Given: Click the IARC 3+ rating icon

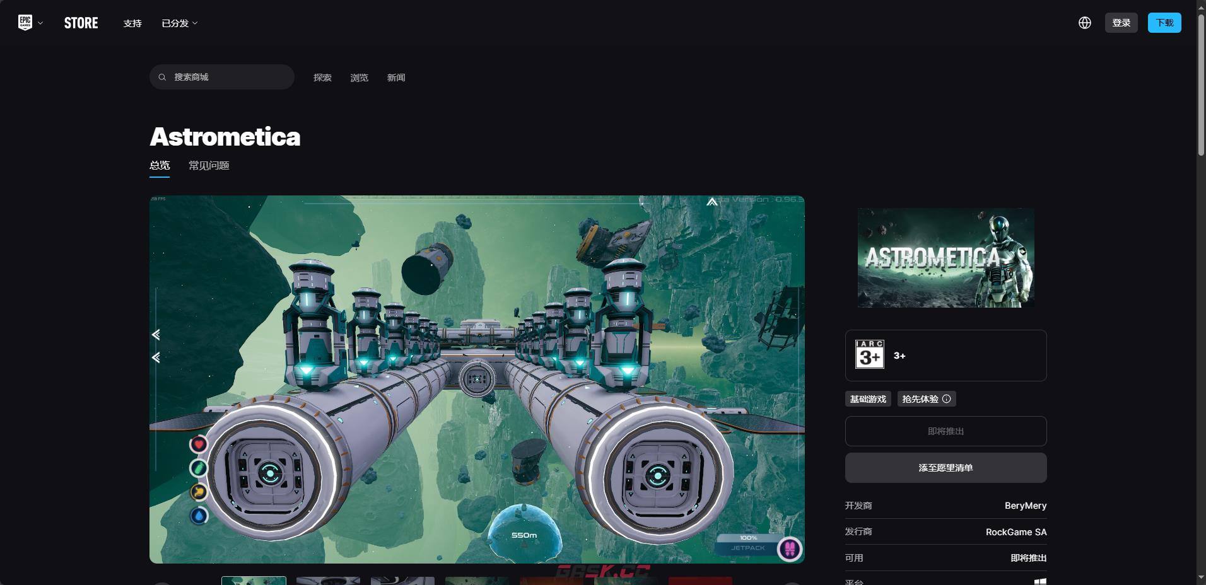Looking at the screenshot, I should coord(869,354).
